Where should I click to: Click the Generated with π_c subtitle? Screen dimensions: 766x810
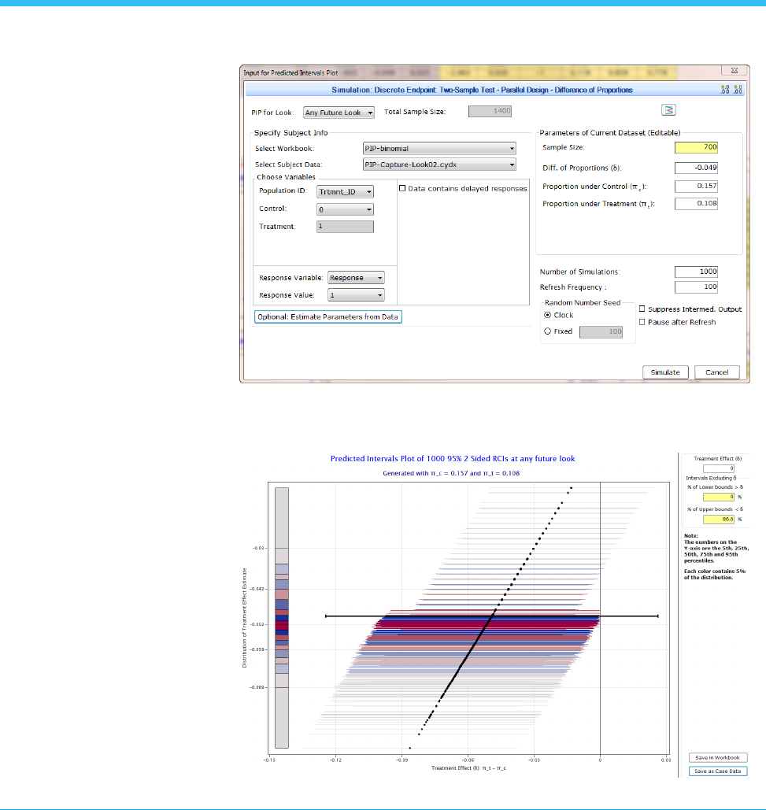451,473
